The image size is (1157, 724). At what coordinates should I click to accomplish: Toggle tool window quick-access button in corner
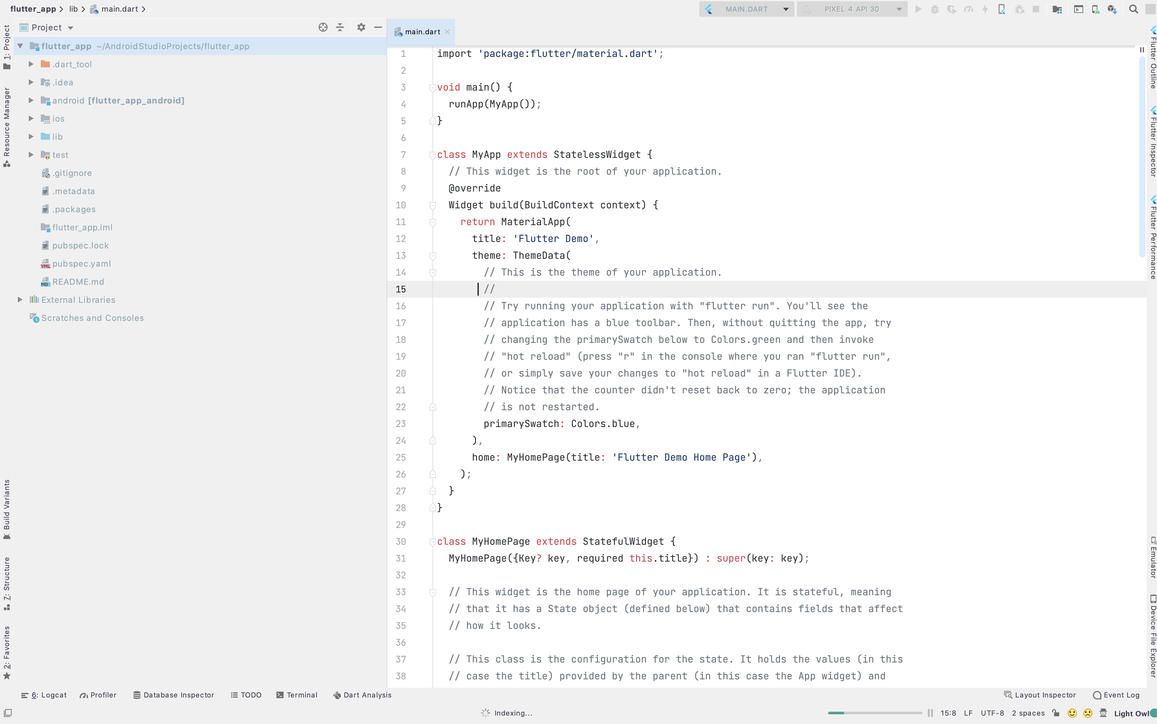click(8, 713)
